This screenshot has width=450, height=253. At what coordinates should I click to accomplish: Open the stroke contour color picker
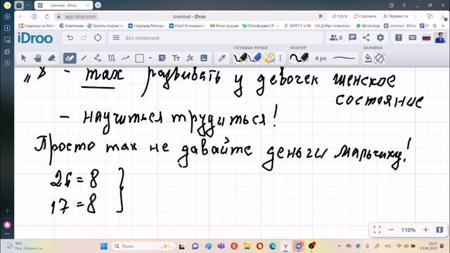tap(299, 58)
